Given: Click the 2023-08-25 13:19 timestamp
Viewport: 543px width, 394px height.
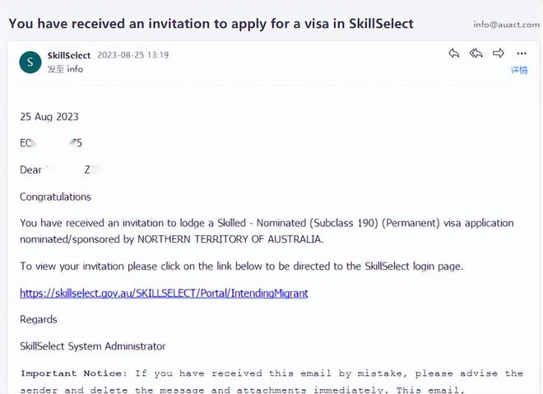Looking at the screenshot, I should tap(132, 55).
